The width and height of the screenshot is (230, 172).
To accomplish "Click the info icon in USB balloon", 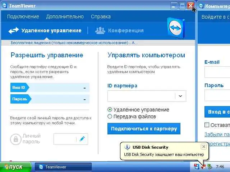I will pyautogui.click(x=127, y=147).
